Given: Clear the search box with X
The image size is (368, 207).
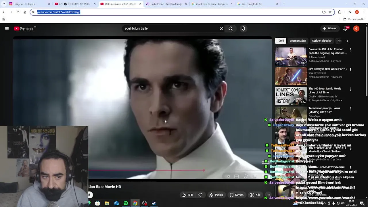Looking at the screenshot, I should [221, 28].
